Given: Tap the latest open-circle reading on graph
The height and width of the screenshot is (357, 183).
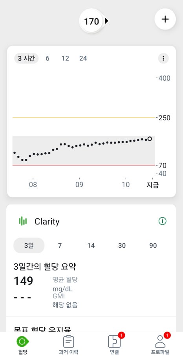Looking at the screenshot, I should (x=150, y=138).
